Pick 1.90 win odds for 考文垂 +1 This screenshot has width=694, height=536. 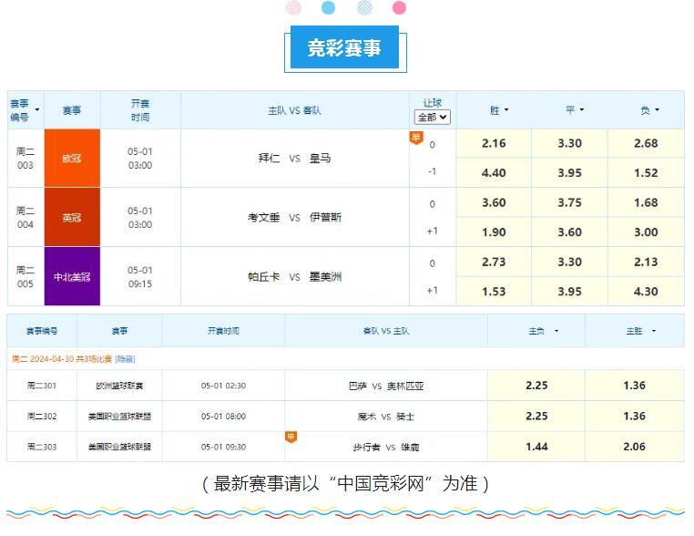click(x=494, y=232)
